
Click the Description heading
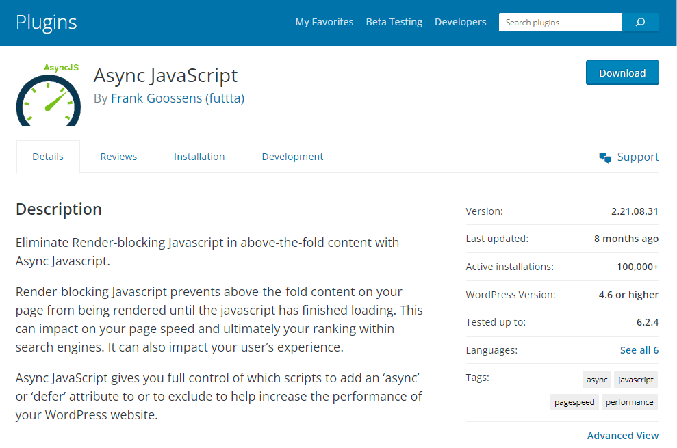click(59, 209)
